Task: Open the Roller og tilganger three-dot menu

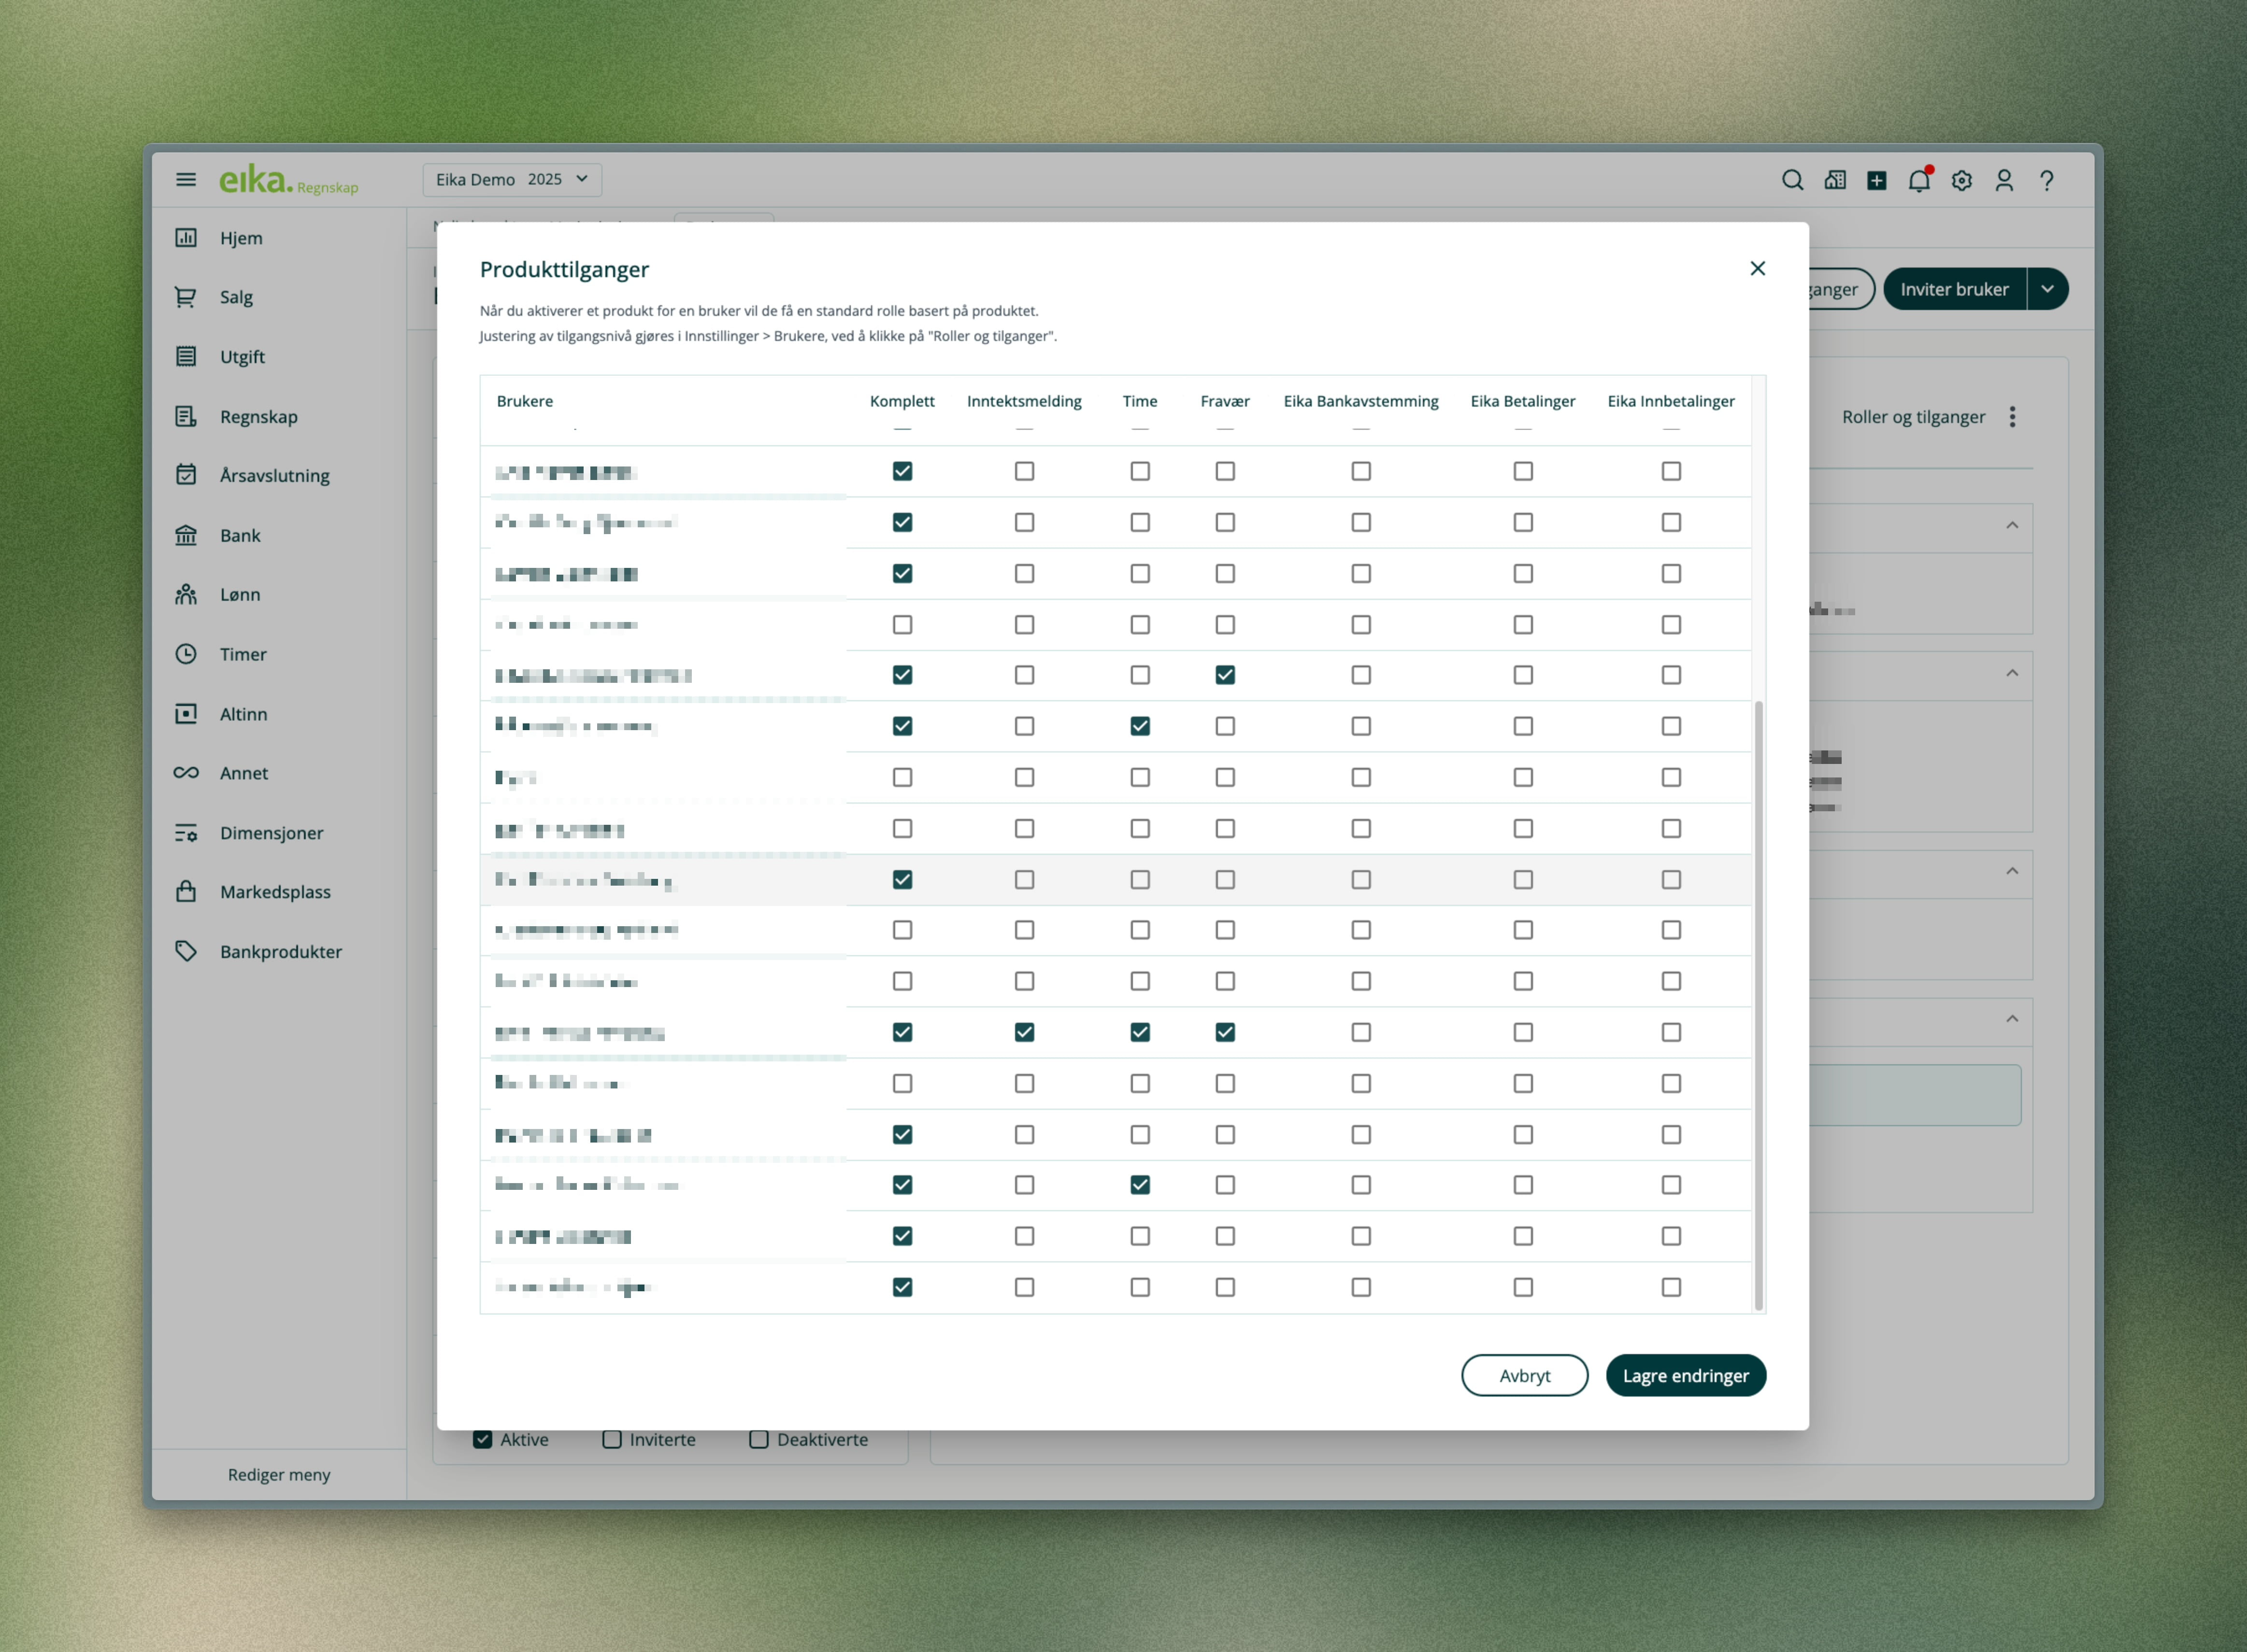Action: coord(2012,417)
